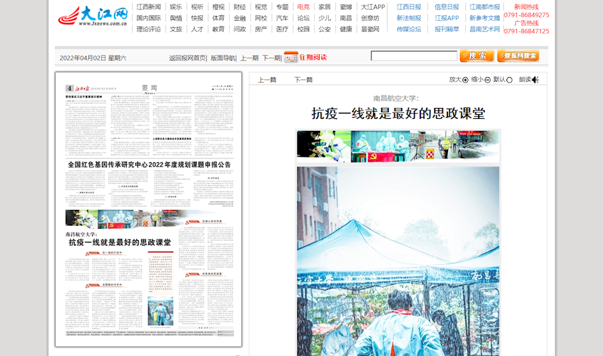The image size is (603, 356).
Task: Navigate to 上一篇 previous article
Action: click(267, 80)
